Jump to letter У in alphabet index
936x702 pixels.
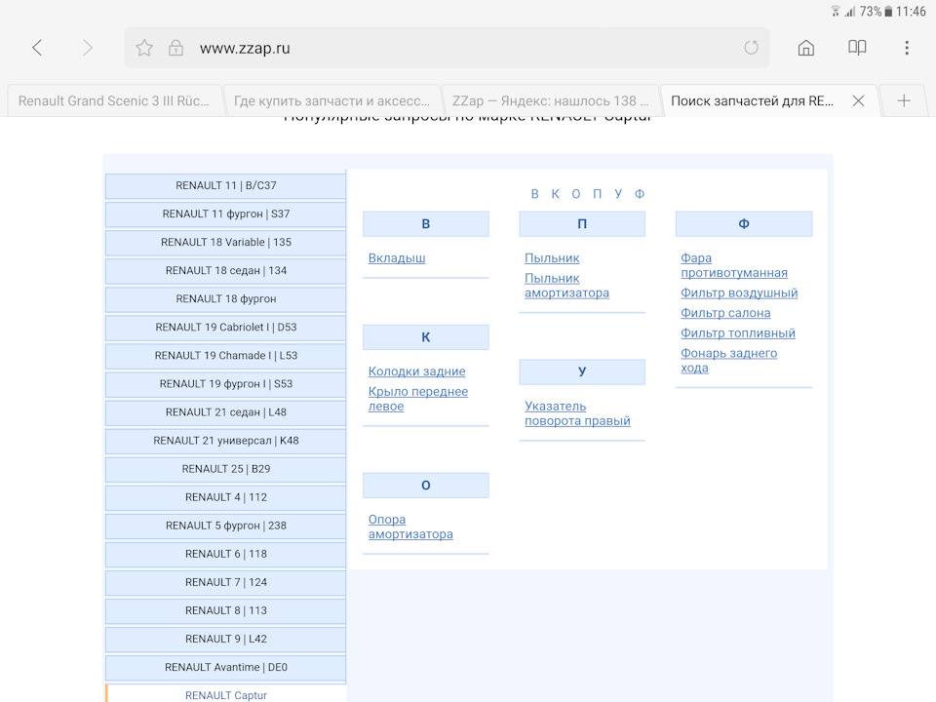coord(618,194)
